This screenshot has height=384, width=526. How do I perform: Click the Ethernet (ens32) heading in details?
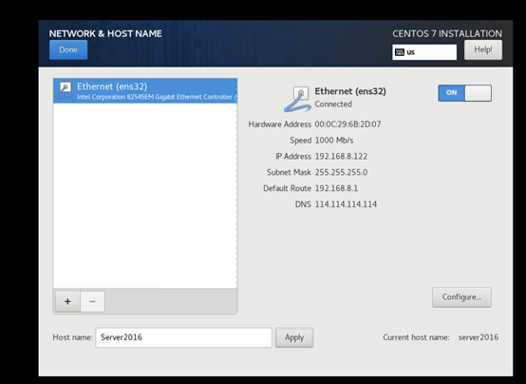350,91
